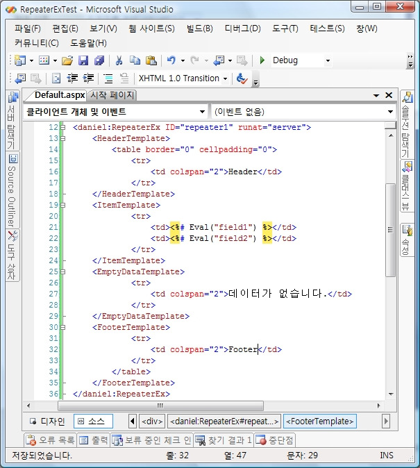This screenshot has height=468, width=420.
Task: Click the vertical scrollbar thumb of the code editor
Action: (390, 230)
